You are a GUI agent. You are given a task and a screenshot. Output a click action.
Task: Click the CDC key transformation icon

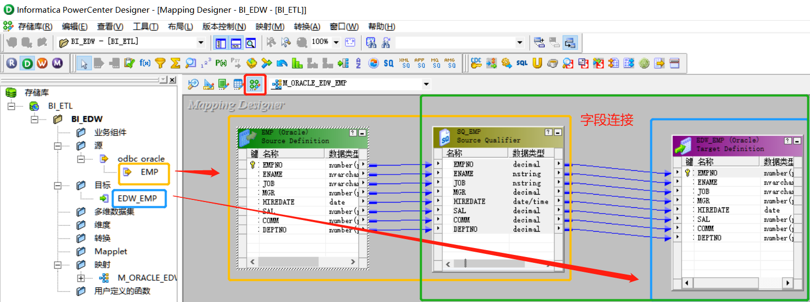pyautogui.click(x=476, y=63)
